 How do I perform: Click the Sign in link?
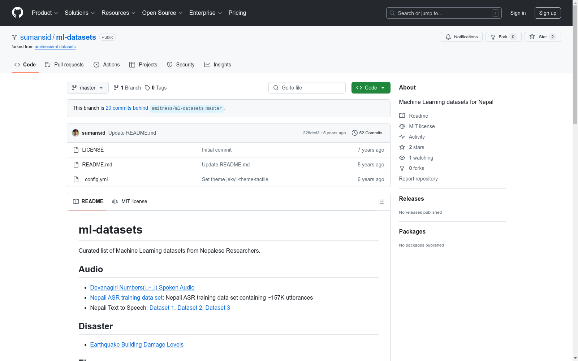pyautogui.click(x=518, y=13)
